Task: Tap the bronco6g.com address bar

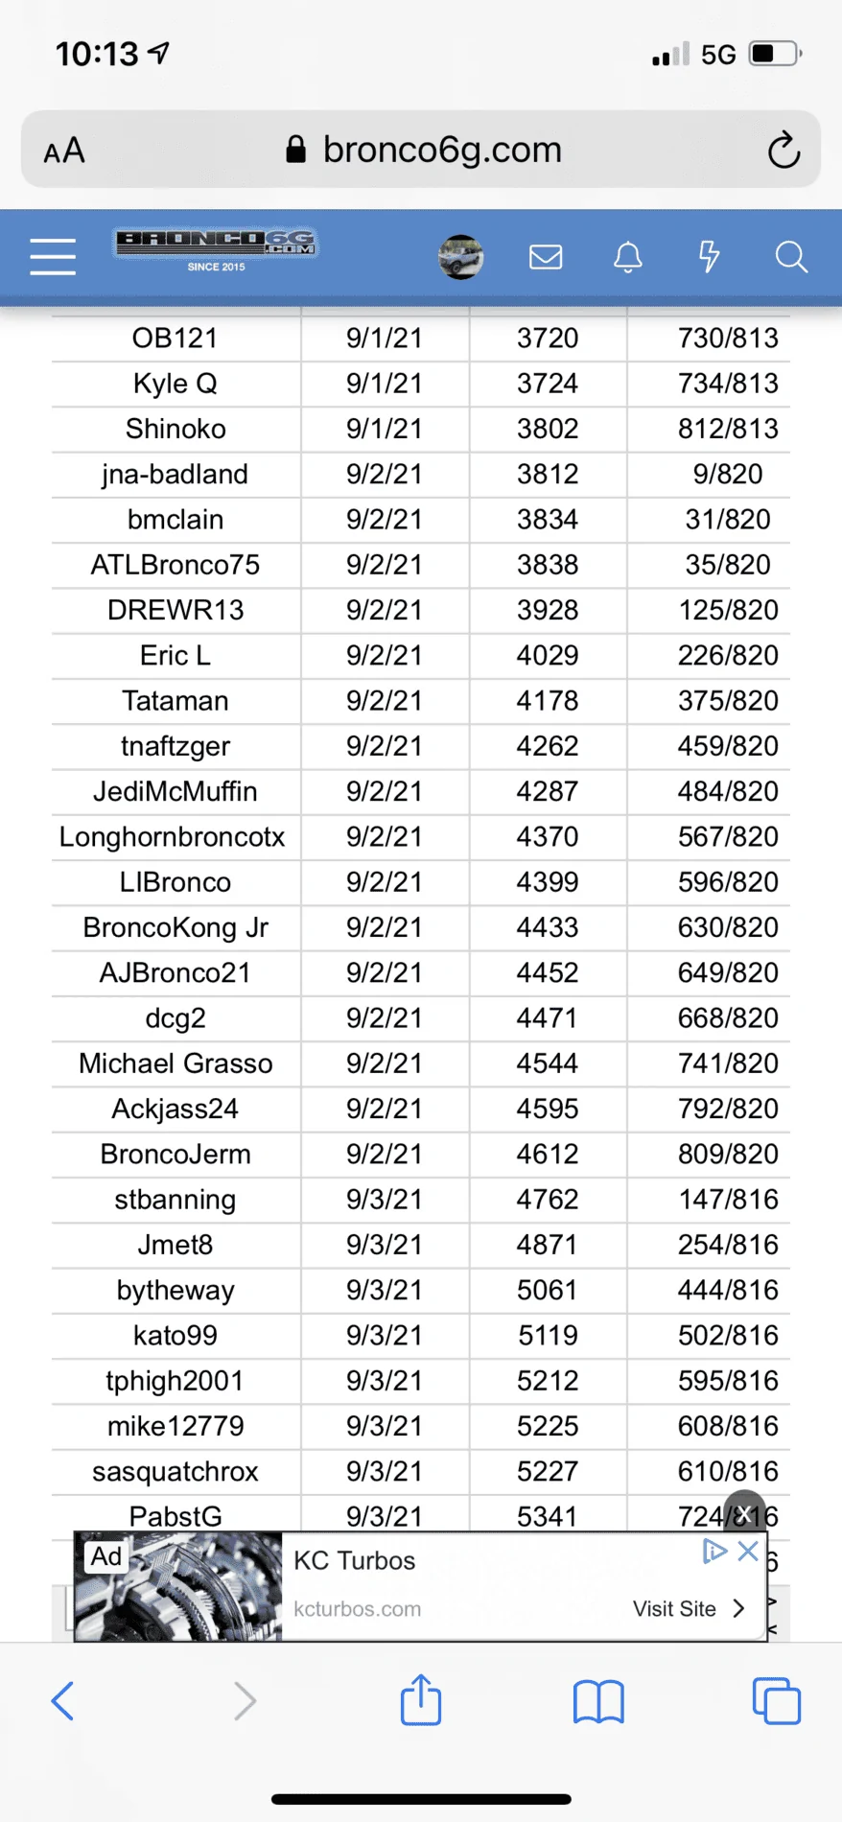Action: (421, 150)
